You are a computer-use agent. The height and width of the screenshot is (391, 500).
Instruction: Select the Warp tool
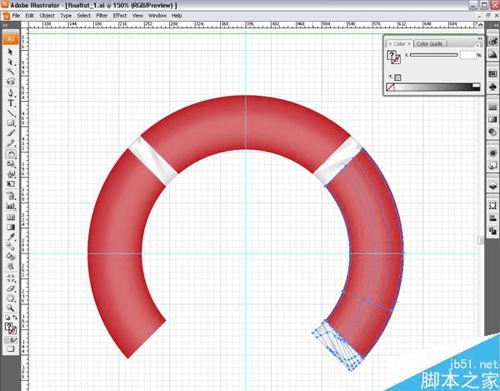[x=11, y=174]
